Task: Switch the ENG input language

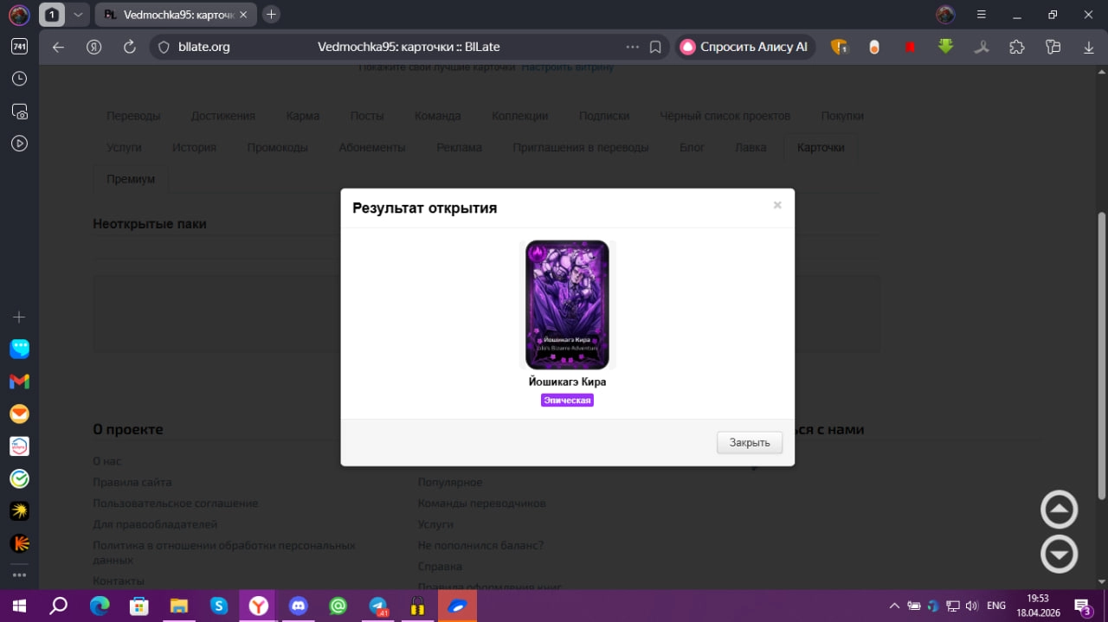Action: pyautogui.click(x=996, y=606)
